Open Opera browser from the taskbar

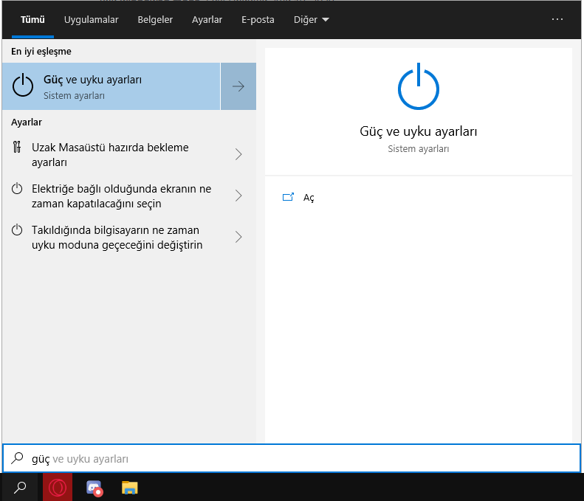tap(58, 487)
